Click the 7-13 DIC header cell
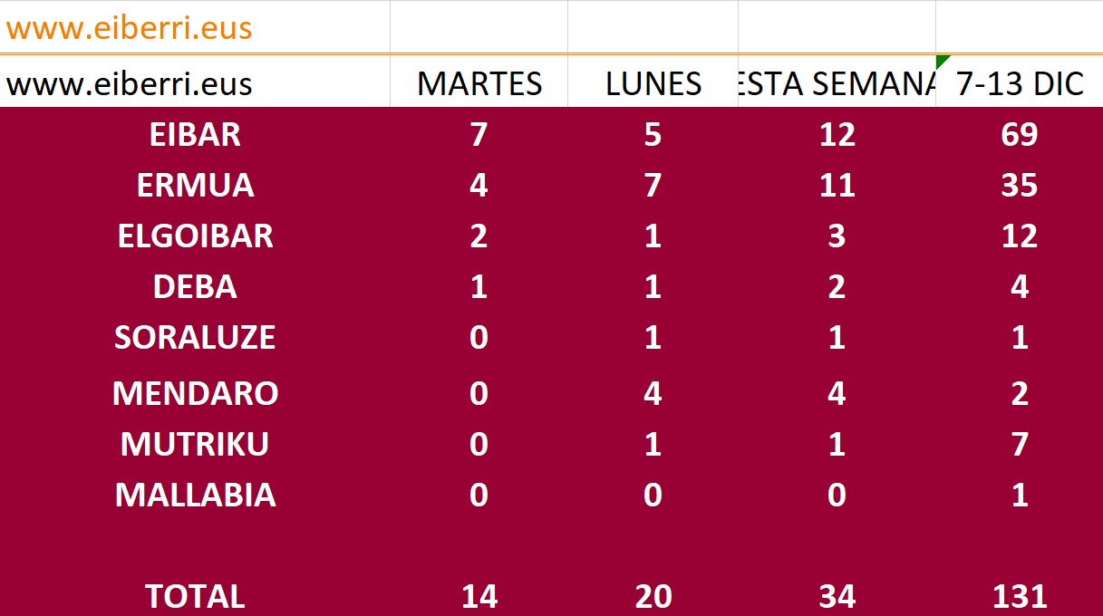 (x=1020, y=83)
